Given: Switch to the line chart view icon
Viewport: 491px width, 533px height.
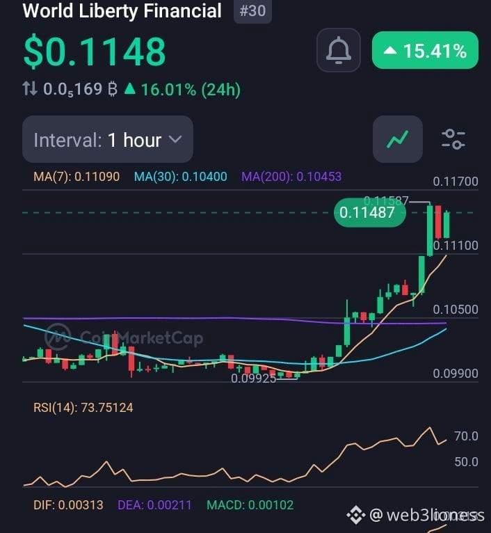Looking at the screenshot, I should point(398,139).
